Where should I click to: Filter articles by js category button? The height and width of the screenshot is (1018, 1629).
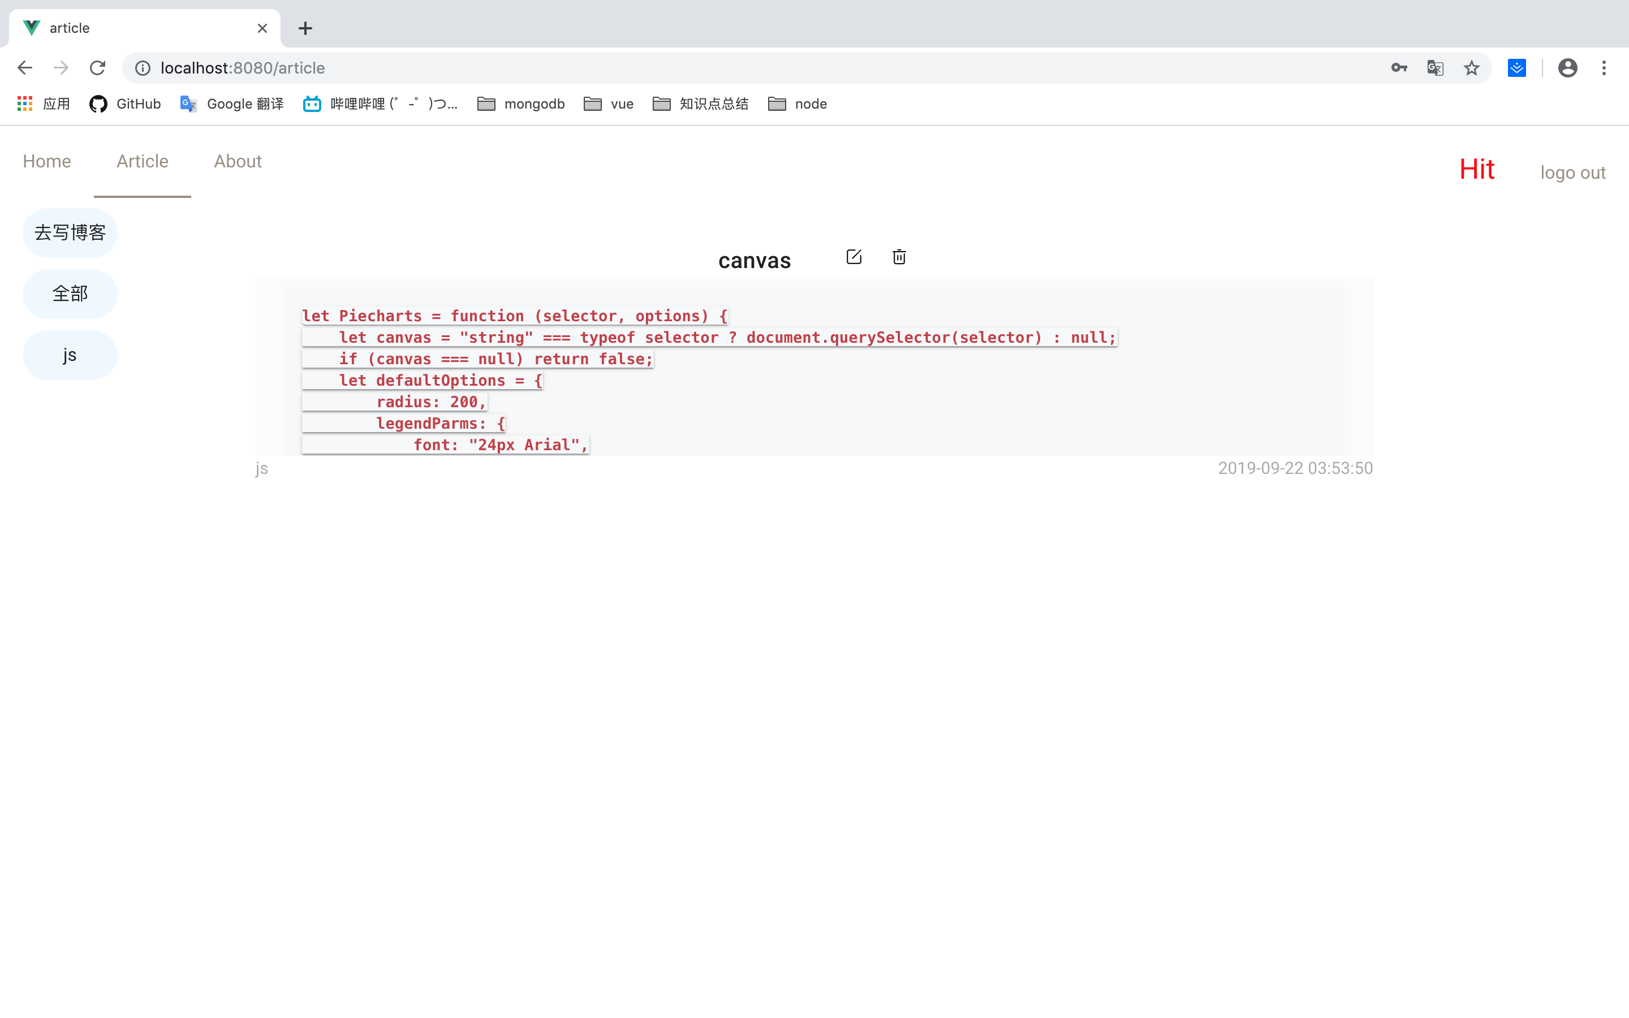[x=70, y=356]
